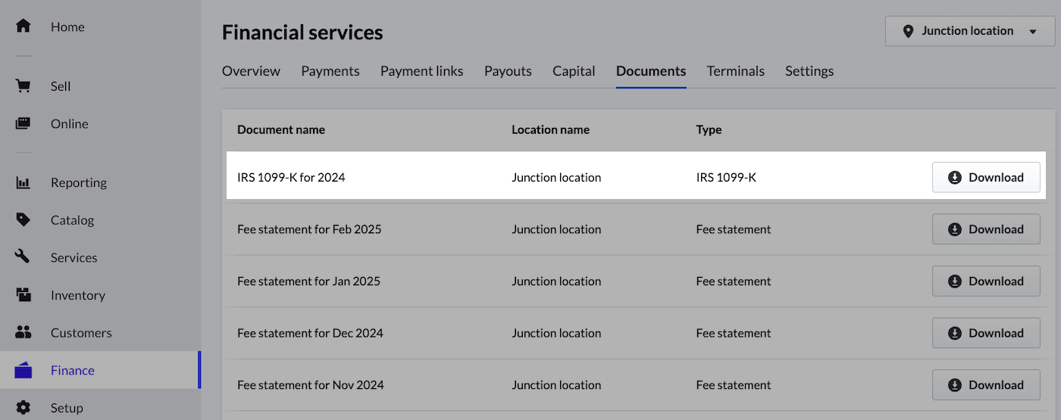Click the Setup gear icon

click(x=23, y=408)
